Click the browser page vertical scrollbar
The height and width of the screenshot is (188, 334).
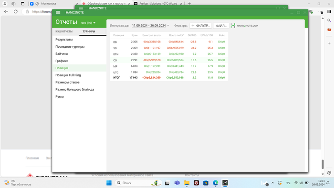click(x=323, y=164)
